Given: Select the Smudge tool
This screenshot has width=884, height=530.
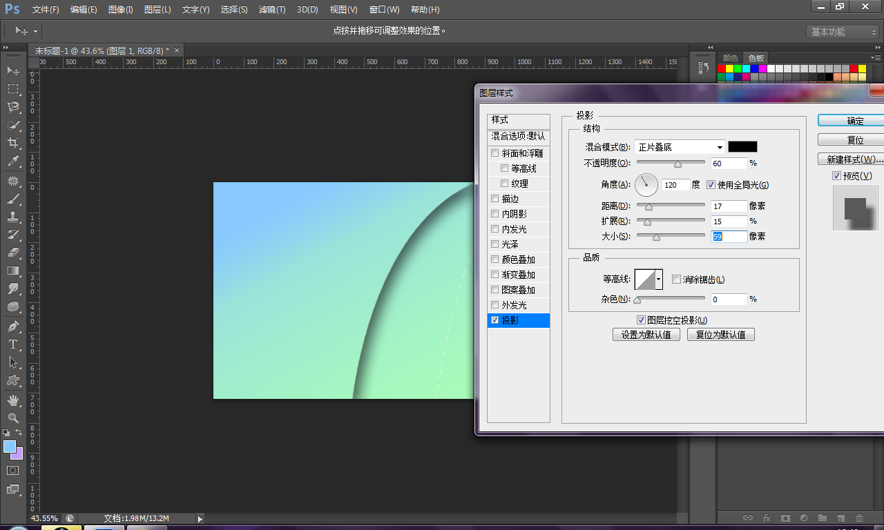Looking at the screenshot, I should click(13, 288).
